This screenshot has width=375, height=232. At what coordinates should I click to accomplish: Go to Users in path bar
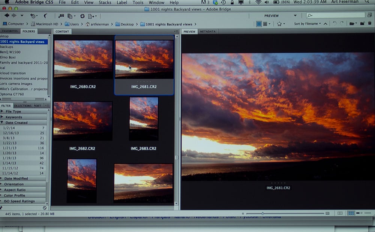pyautogui.click(x=72, y=24)
